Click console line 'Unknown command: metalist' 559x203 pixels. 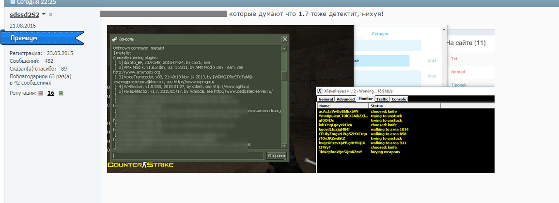139,48
